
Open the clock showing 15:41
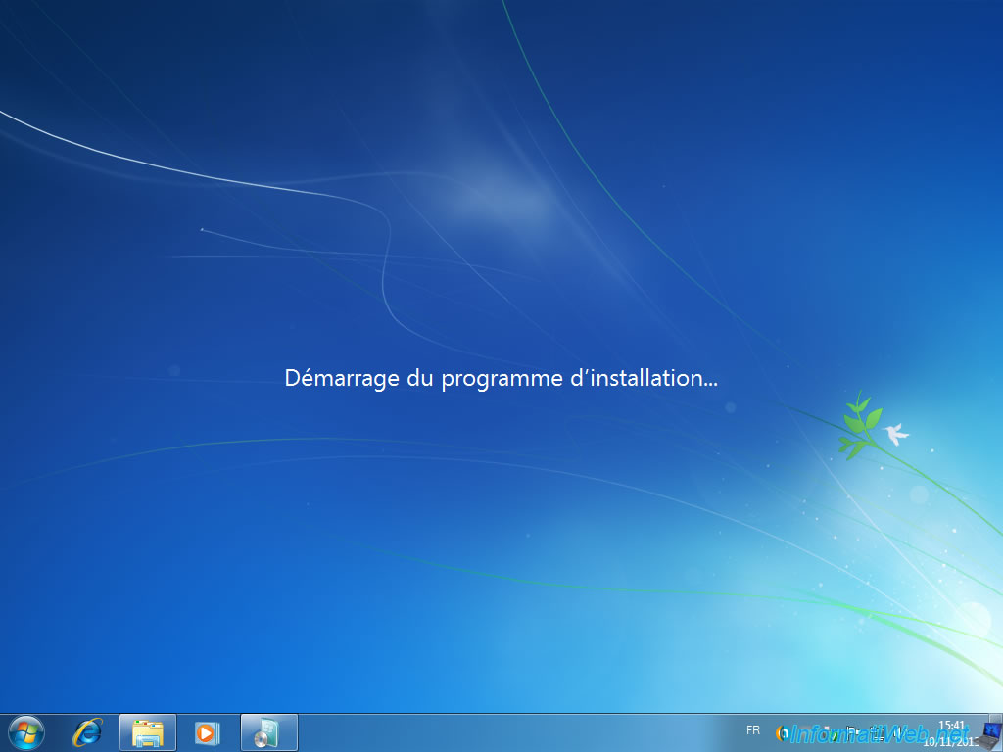[x=951, y=732]
